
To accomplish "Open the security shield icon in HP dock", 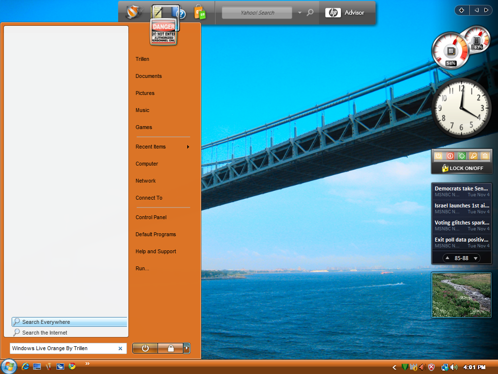I will [x=132, y=12].
